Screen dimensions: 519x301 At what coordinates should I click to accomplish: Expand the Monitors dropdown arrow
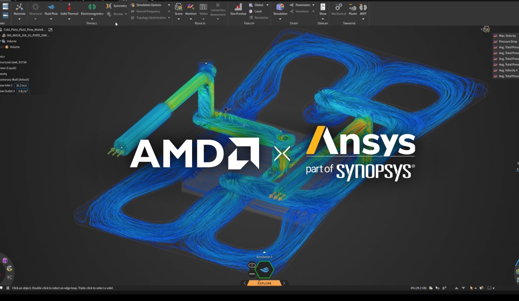pos(191,19)
